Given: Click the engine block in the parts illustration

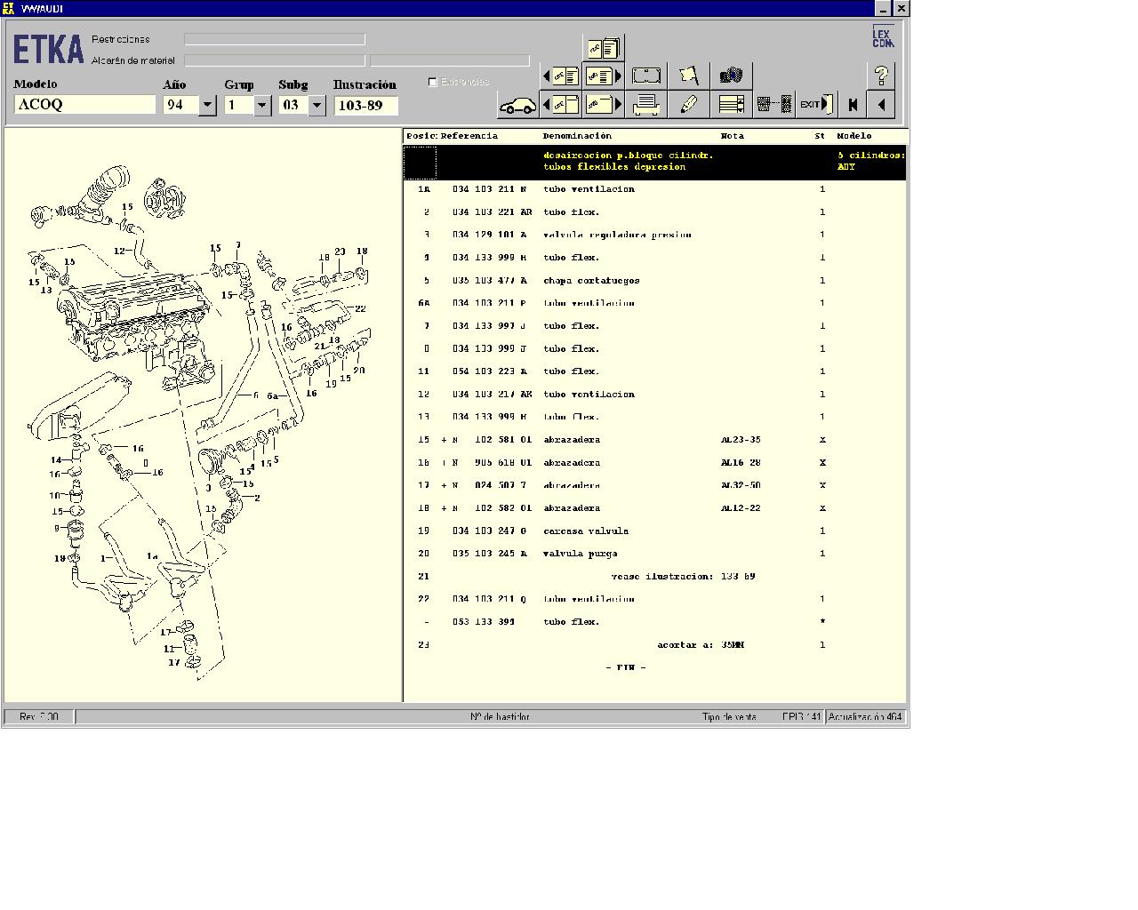Looking at the screenshot, I should click(138, 329).
